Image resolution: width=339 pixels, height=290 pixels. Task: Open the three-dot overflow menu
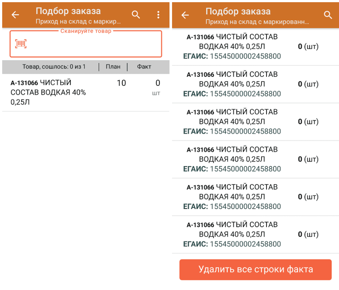coord(158,15)
